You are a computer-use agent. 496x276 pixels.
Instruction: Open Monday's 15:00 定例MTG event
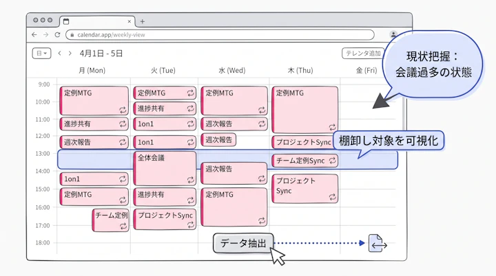point(94,196)
